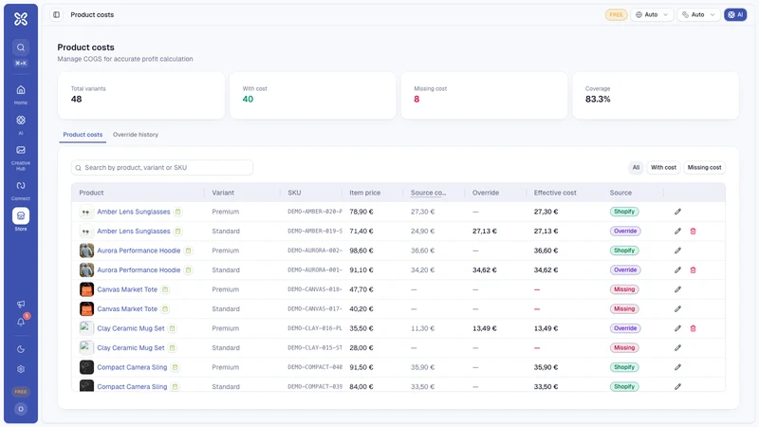The height and width of the screenshot is (427, 759).
Task: Edit cost for Canvas Market Tote Premium
Action: point(677,289)
